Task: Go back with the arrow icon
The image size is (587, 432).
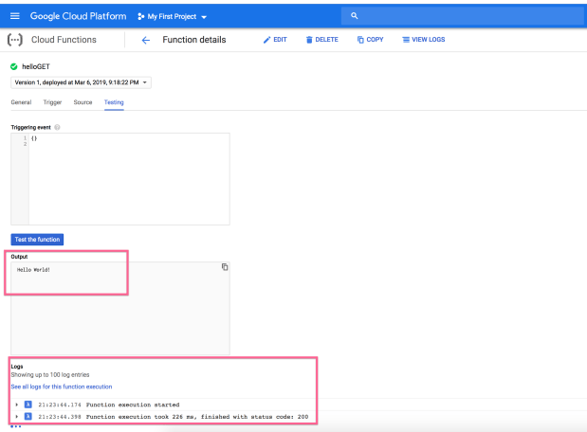Action: [146, 40]
